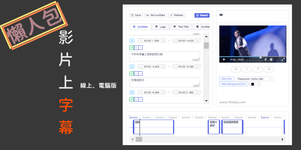Click the Save button
The height and width of the screenshot is (150, 301).
(136, 15)
